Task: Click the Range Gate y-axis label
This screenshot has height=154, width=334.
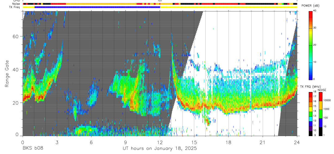Action: [x=7, y=74]
